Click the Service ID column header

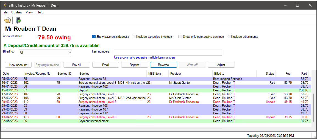[67, 74]
